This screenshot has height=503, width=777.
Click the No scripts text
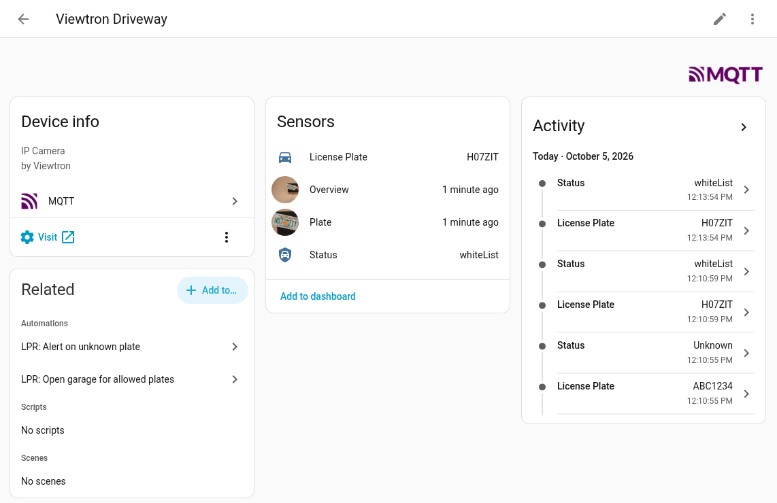[x=43, y=430]
